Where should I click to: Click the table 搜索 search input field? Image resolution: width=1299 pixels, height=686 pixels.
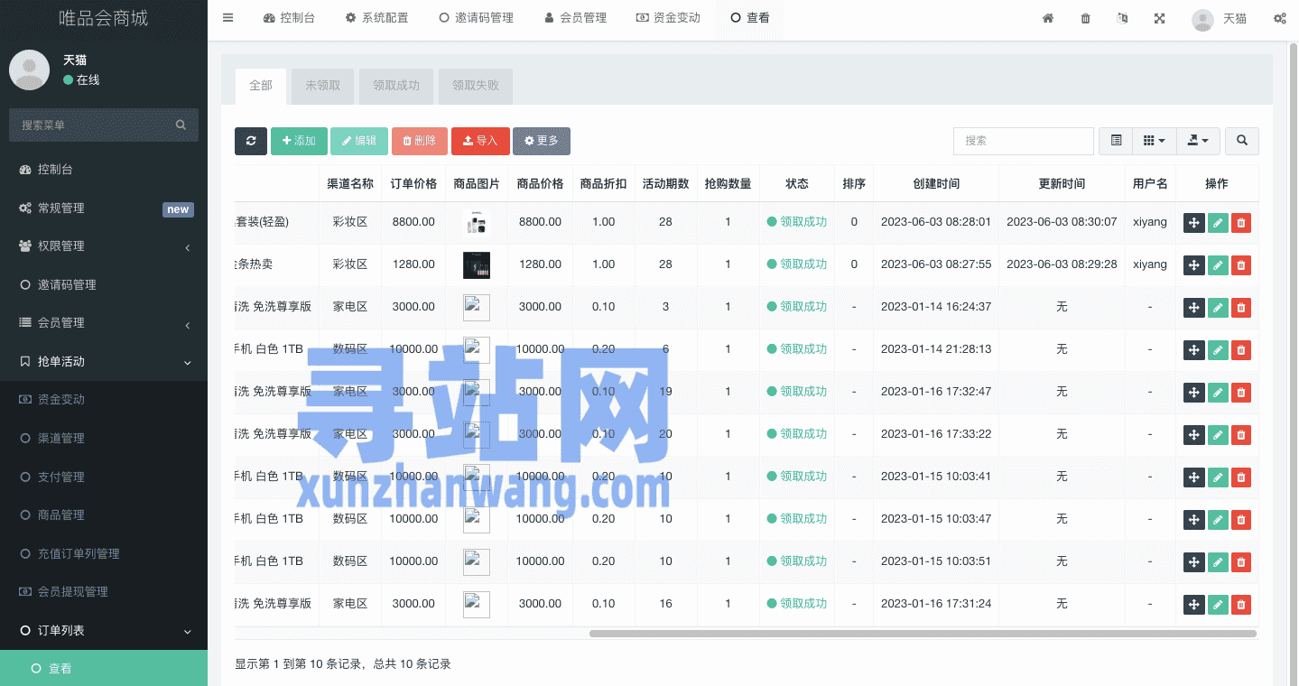[1023, 141]
